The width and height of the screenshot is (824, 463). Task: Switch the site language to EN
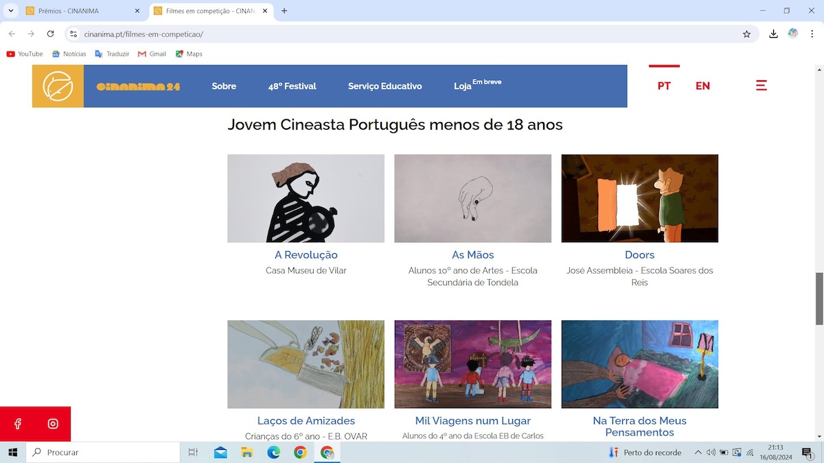[x=702, y=86]
